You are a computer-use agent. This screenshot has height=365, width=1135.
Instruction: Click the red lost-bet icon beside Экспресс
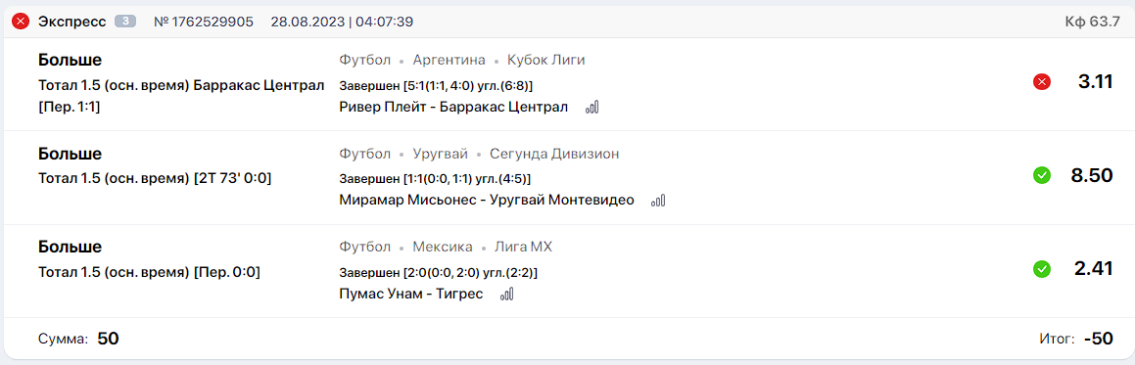pos(21,22)
